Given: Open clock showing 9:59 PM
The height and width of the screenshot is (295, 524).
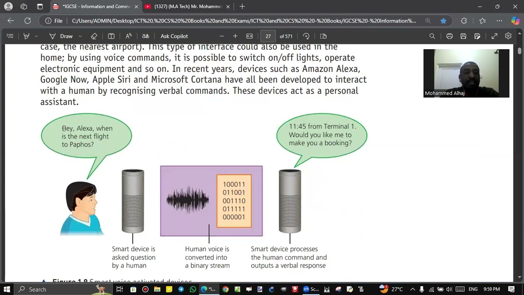Looking at the screenshot, I should [491, 289].
